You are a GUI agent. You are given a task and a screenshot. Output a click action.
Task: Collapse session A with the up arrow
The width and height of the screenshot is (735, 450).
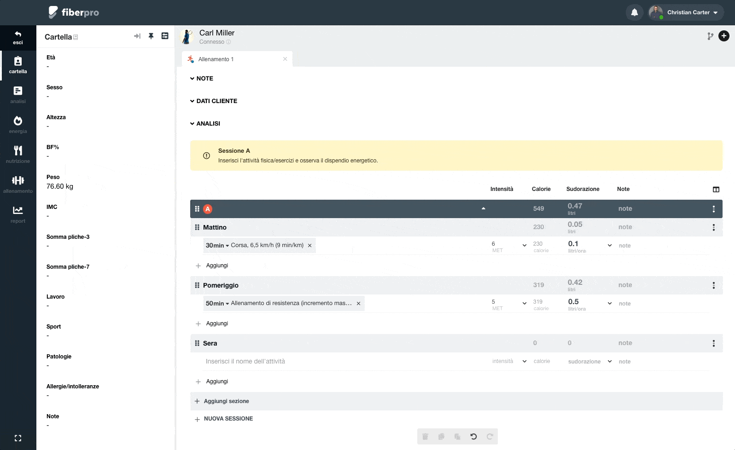tap(484, 209)
